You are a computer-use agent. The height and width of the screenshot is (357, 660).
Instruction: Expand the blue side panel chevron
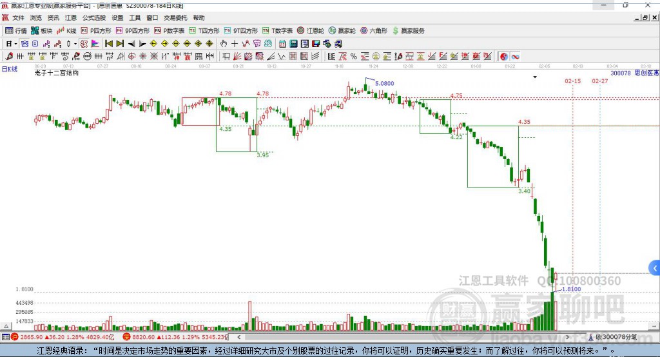[655, 268]
